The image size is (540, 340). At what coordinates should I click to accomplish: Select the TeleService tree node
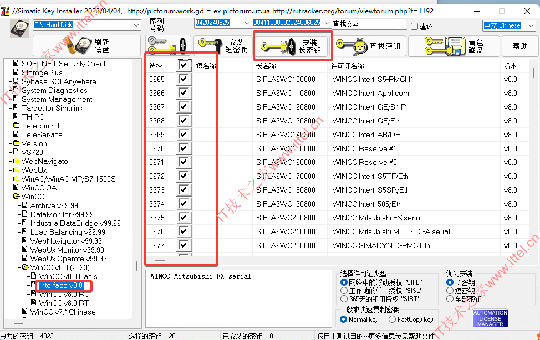[42, 135]
